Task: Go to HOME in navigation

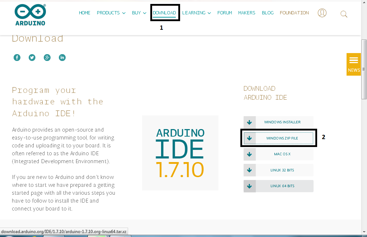Action: (x=85, y=13)
